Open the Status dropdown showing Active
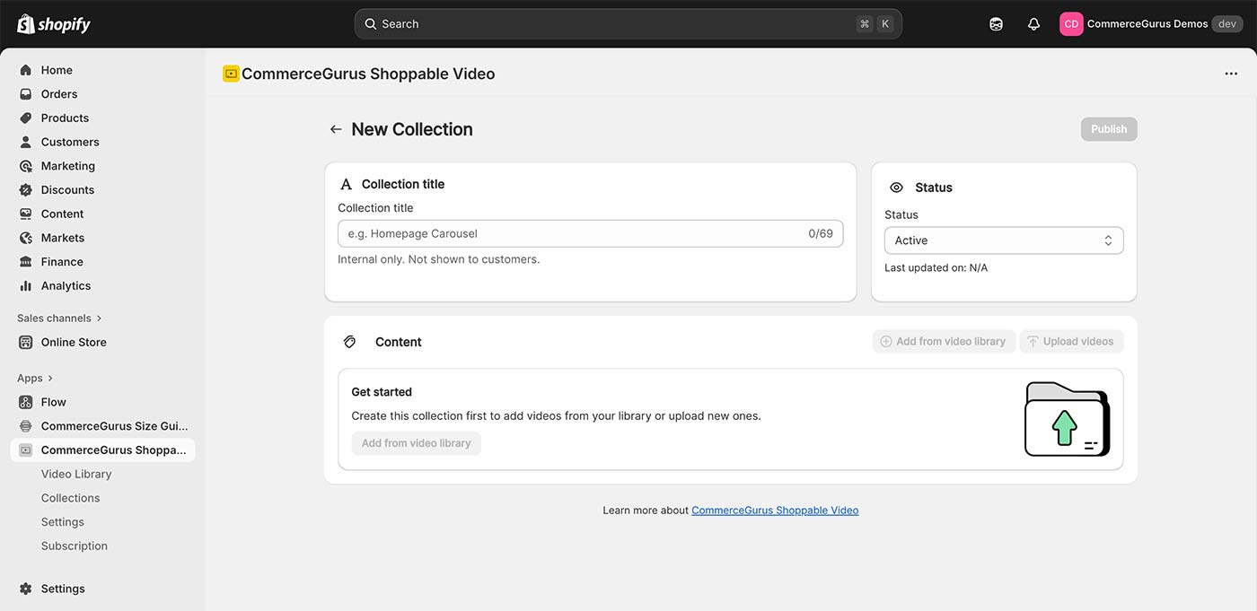 pyautogui.click(x=1003, y=240)
